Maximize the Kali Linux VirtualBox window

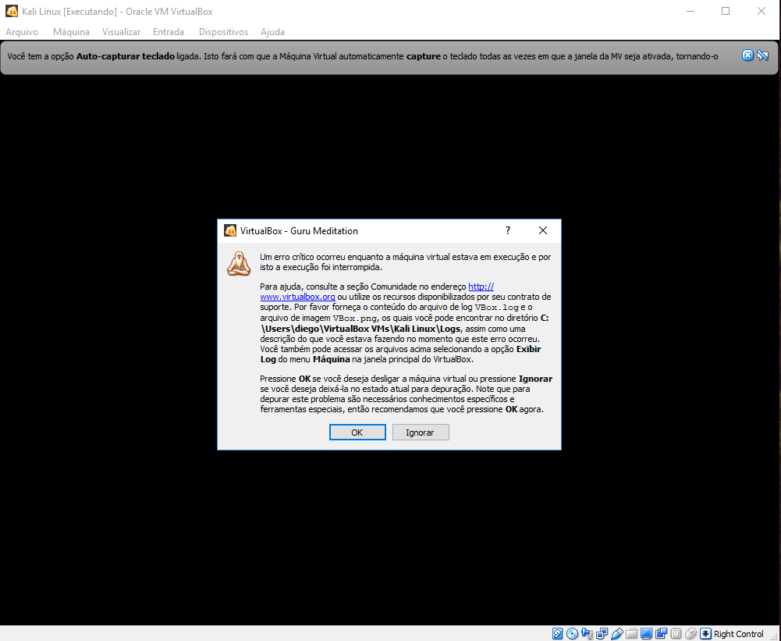pyautogui.click(x=726, y=11)
